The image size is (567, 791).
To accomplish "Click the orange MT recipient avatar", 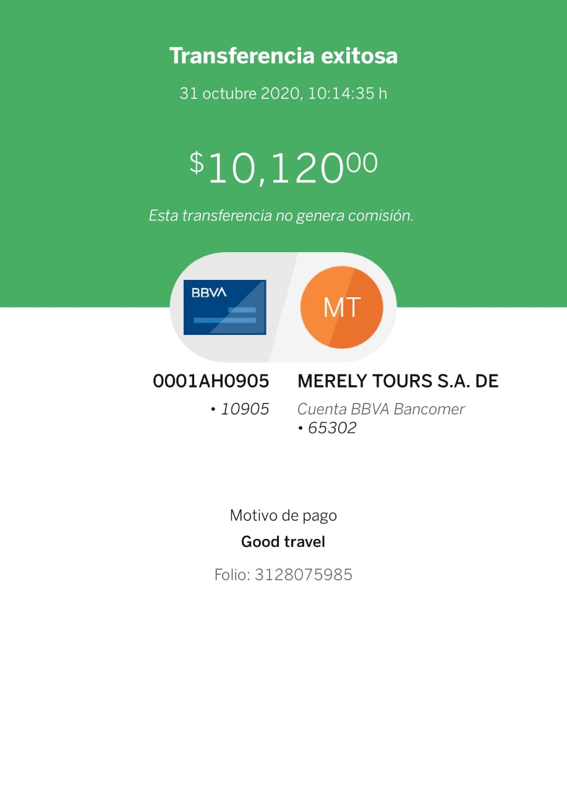I will (341, 307).
